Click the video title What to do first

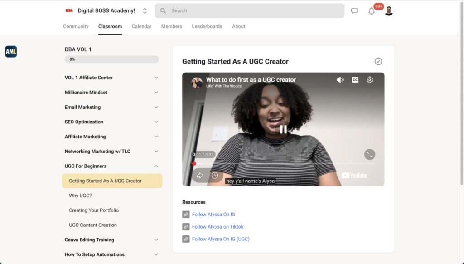point(251,80)
